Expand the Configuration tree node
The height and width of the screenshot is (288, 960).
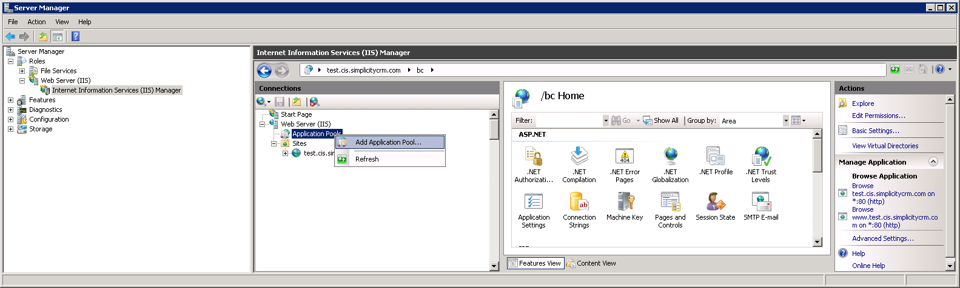[10, 119]
